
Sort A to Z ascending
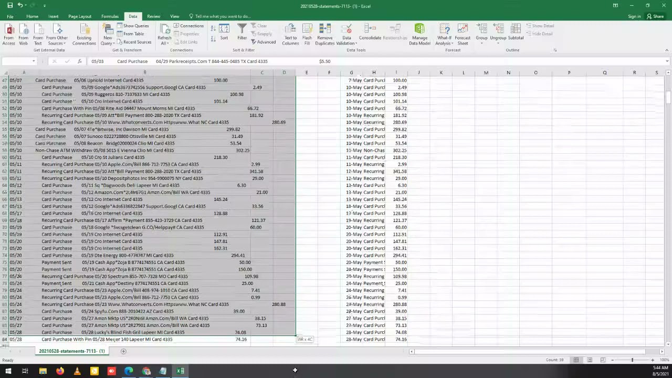pos(213,28)
